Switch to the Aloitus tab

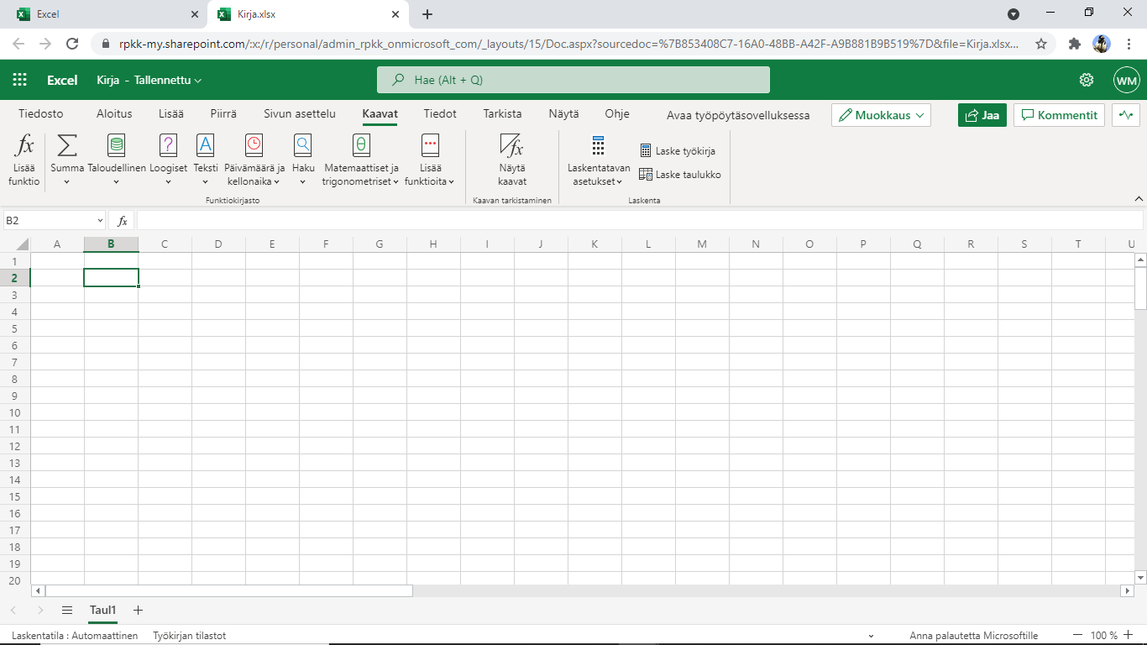pos(114,114)
